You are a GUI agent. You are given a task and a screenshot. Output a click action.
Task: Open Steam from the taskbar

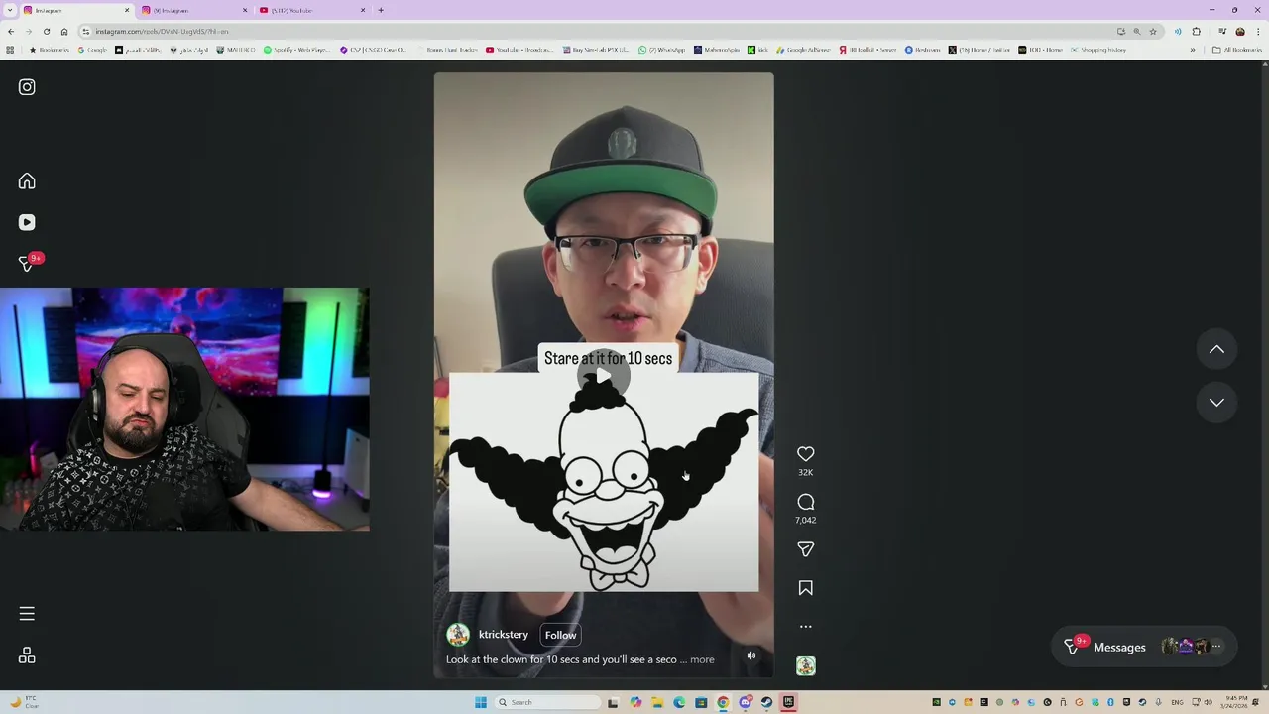tap(766, 702)
